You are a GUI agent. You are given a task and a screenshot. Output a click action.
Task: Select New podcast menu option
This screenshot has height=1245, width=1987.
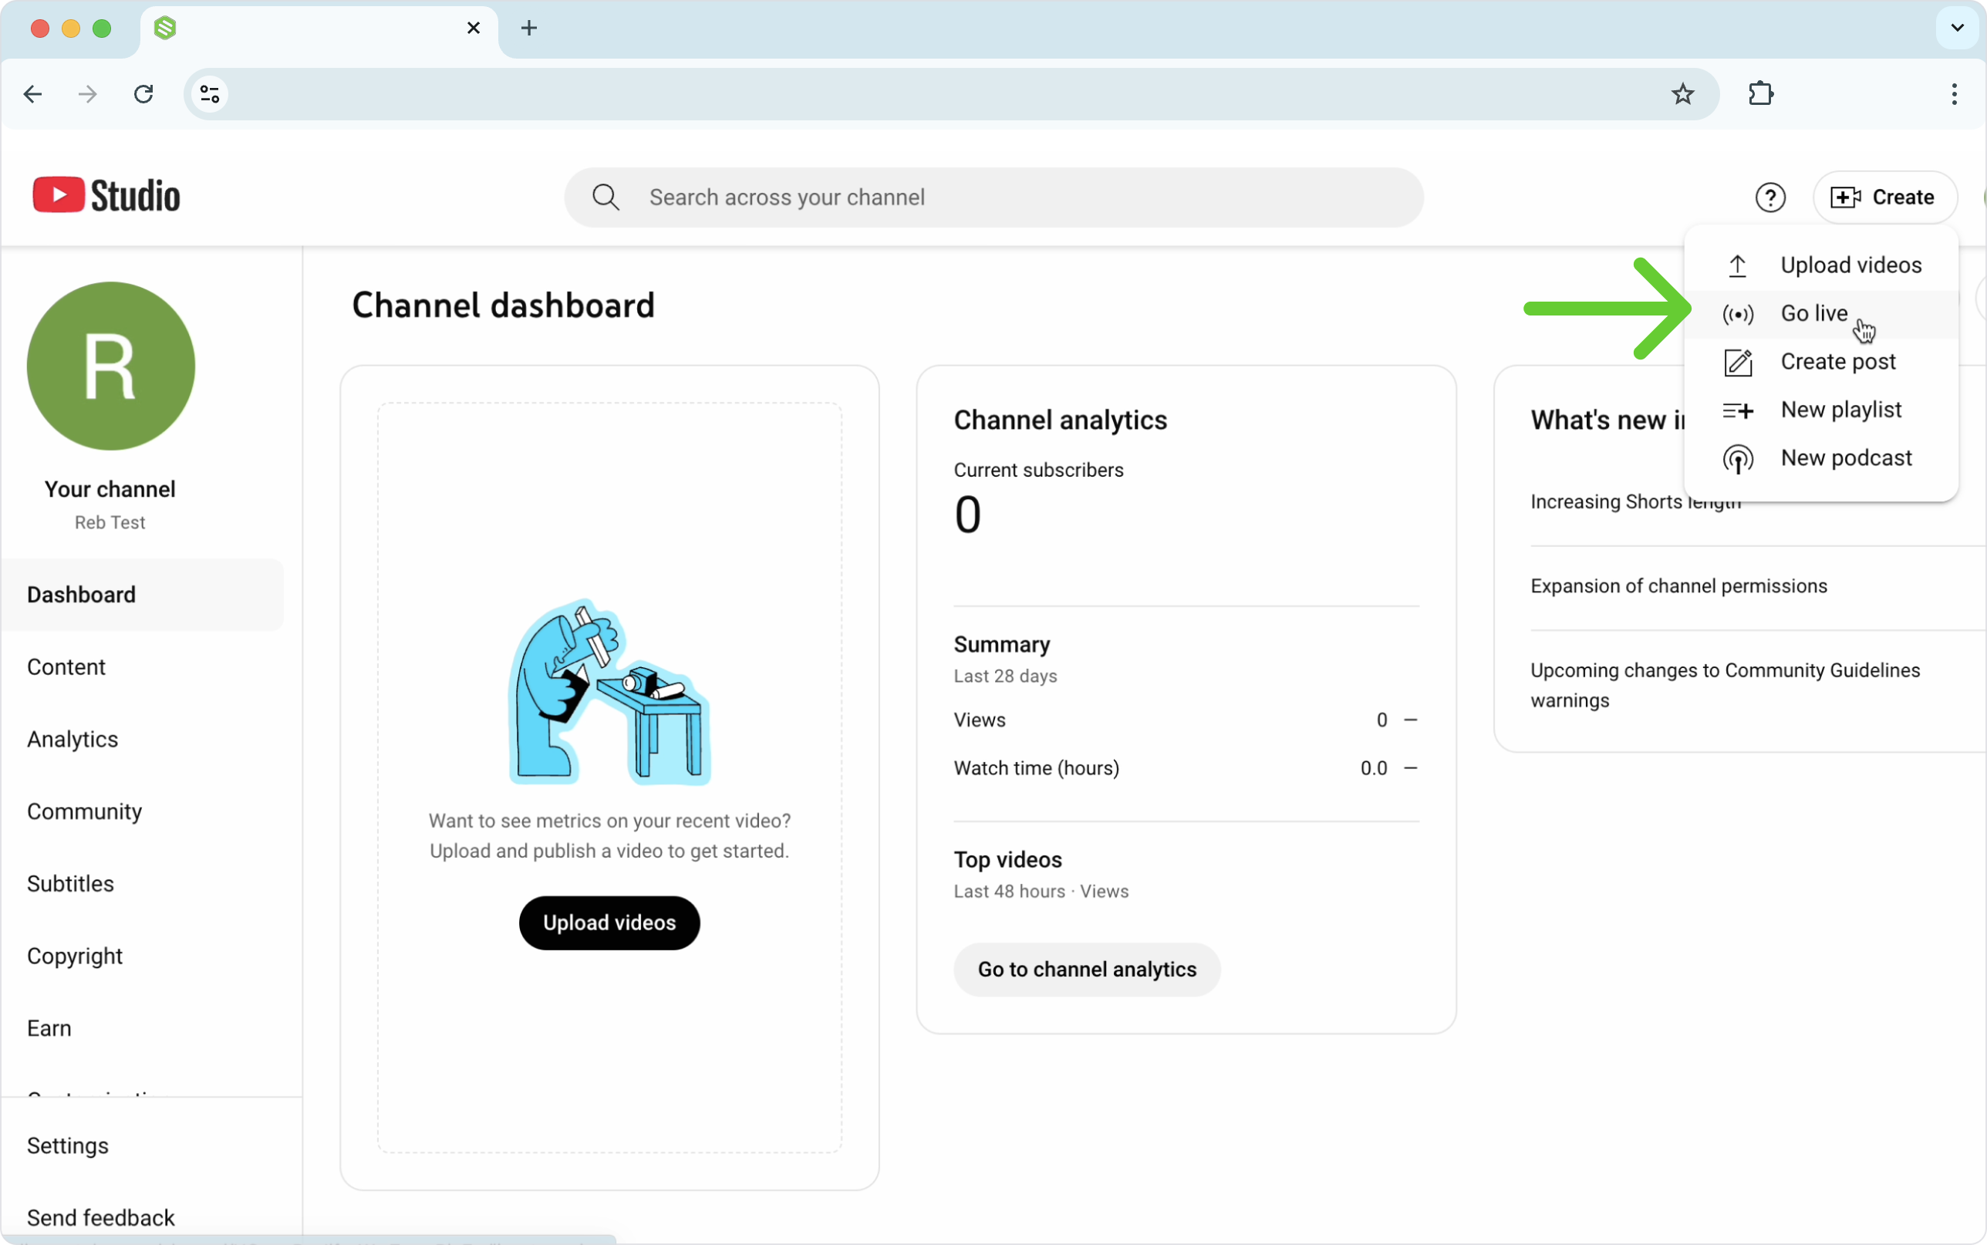(x=1845, y=458)
